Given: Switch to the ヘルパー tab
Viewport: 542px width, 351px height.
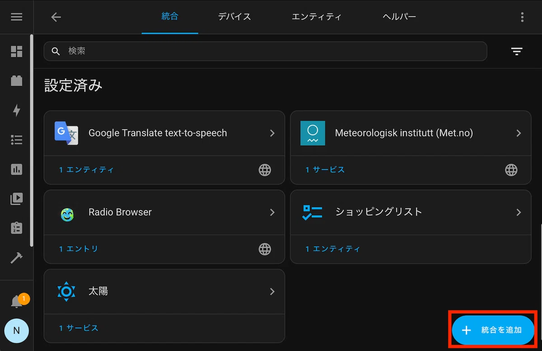Looking at the screenshot, I should tap(399, 17).
